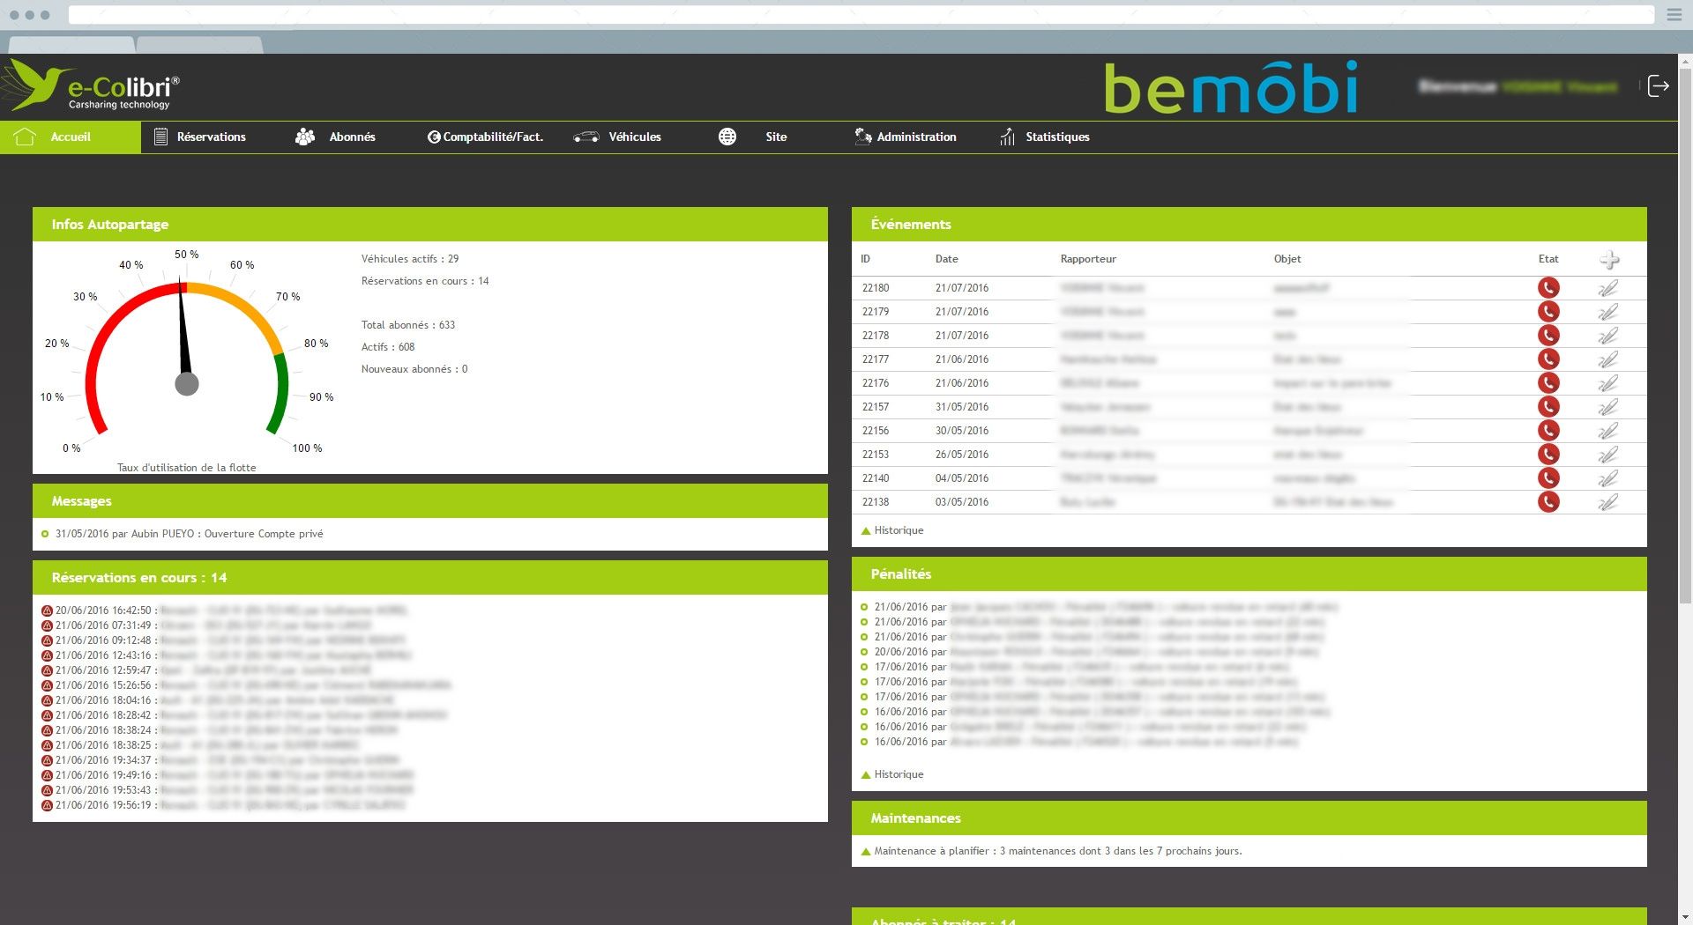This screenshot has width=1693, height=925.
Task: Open warning icon for reservation 20/06/2016 16:42:50
Action: pos(47,610)
